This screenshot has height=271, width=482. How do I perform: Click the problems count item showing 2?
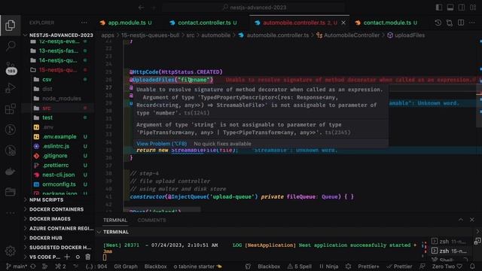pyautogui.click(x=60, y=266)
